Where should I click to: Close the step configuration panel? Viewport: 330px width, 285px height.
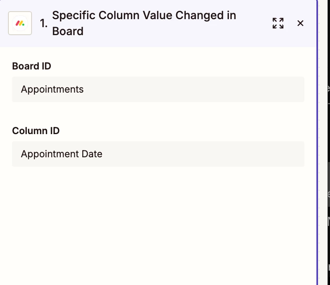[300, 23]
